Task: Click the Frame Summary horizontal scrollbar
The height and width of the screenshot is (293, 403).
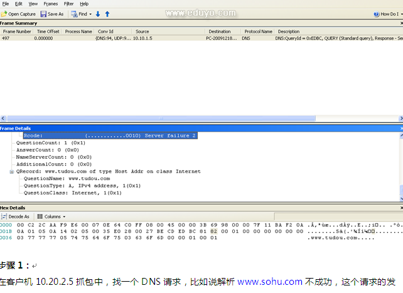Action: tap(201, 118)
